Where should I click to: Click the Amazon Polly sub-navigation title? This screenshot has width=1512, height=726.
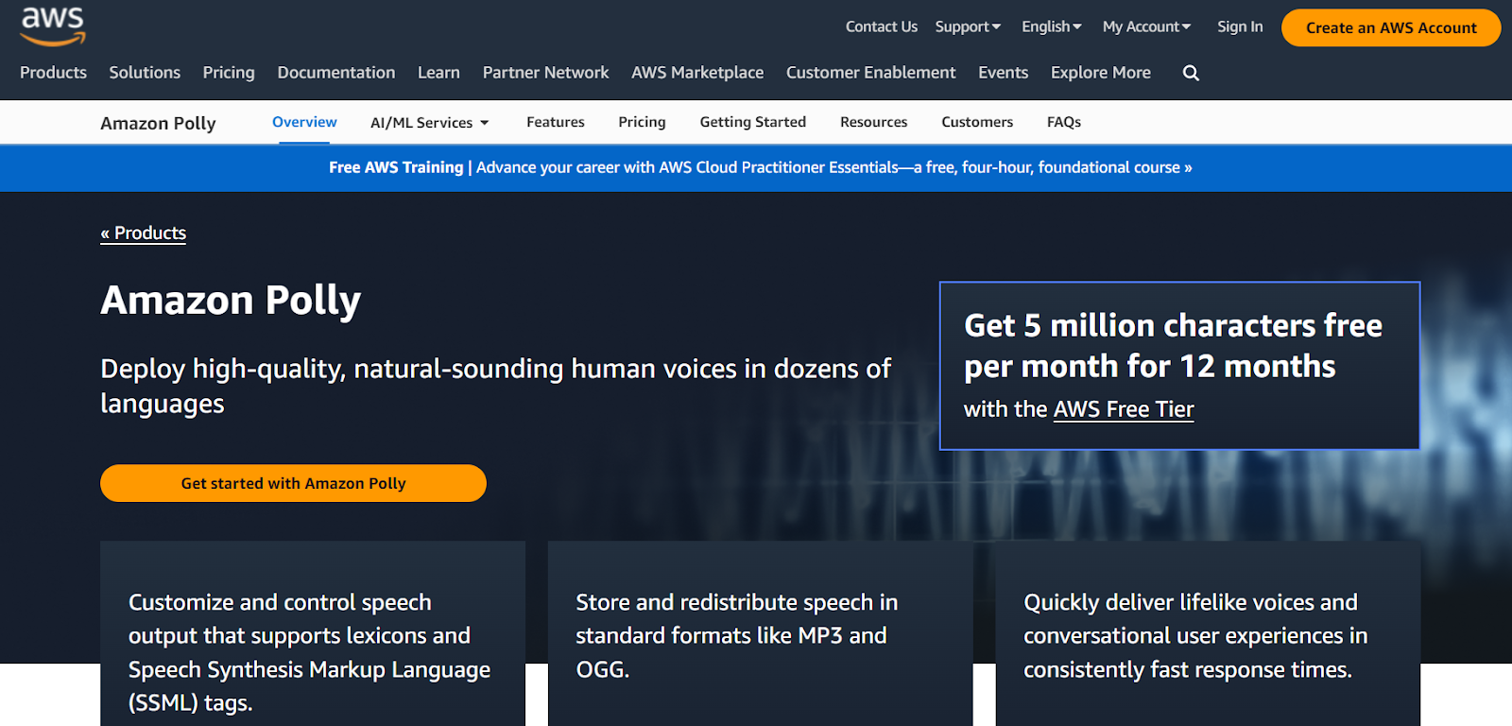pyautogui.click(x=158, y=123)
